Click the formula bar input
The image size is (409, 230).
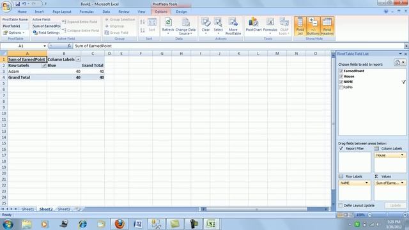coord(238,46)
